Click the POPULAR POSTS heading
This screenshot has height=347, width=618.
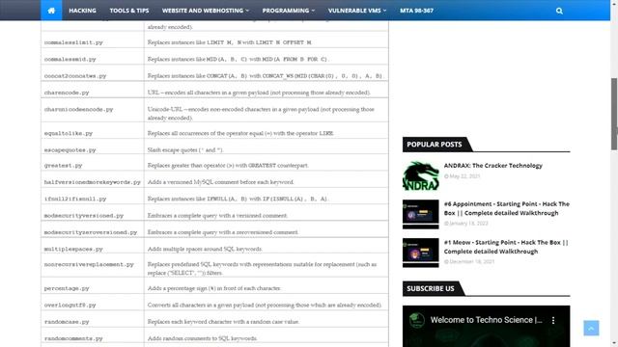click(x=435, y=145)
